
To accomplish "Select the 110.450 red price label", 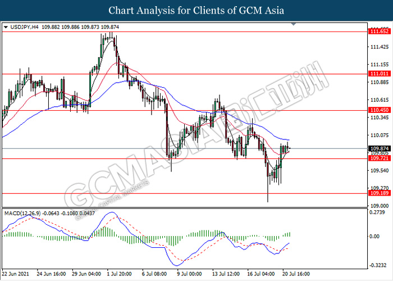I will 380,110.
